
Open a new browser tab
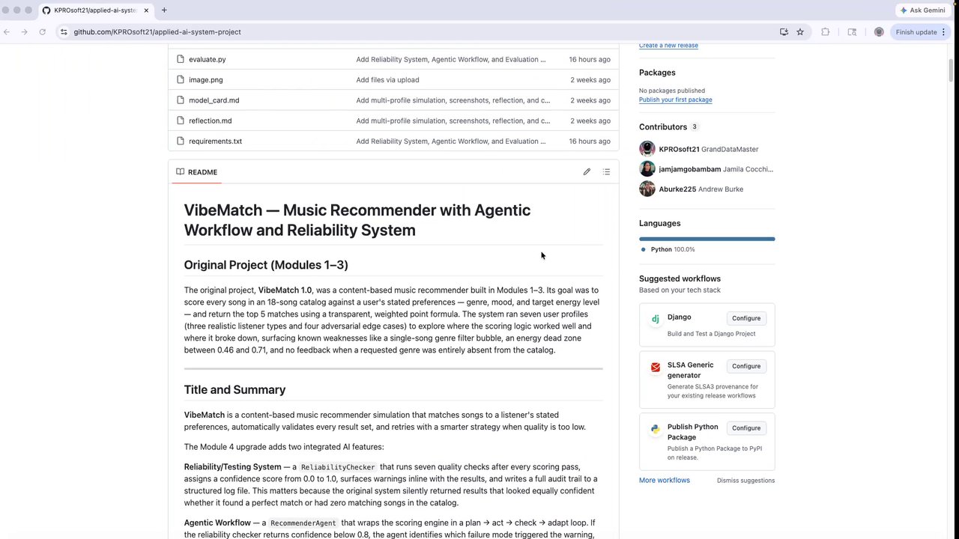pos(164,10)
